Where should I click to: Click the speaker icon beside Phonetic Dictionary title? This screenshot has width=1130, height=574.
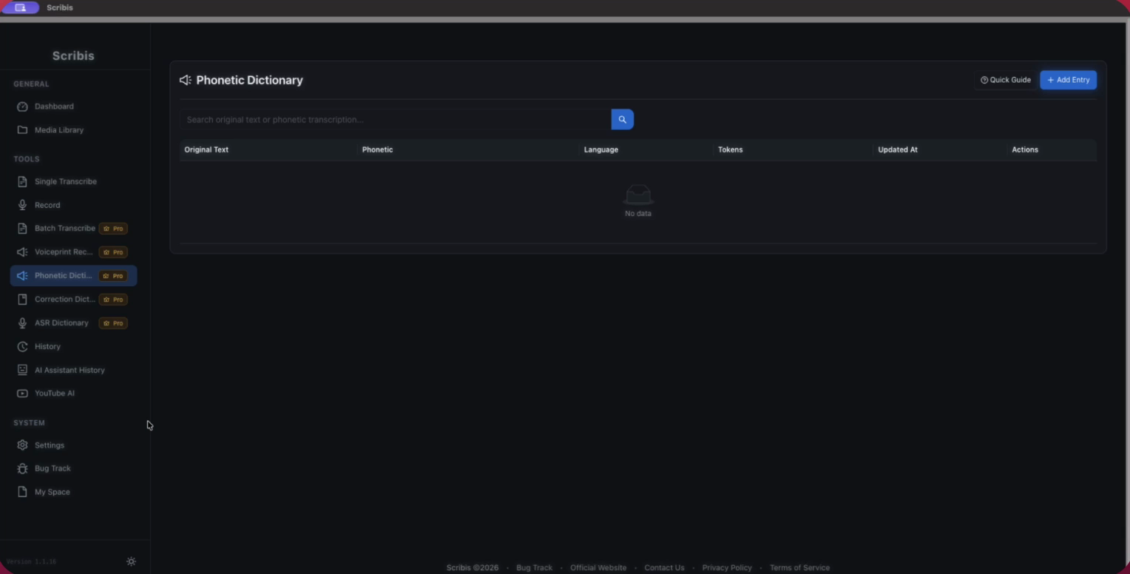tap(186, 80)
